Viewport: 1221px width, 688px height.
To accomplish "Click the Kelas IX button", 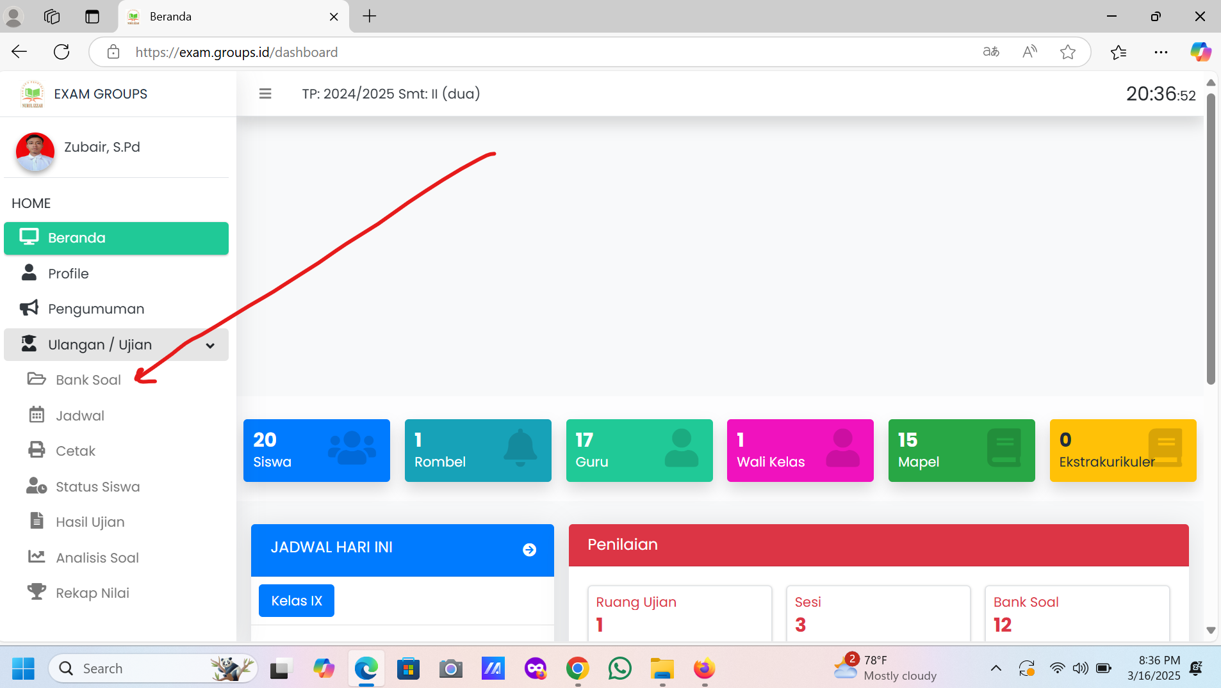I will (x=297, y=601).
